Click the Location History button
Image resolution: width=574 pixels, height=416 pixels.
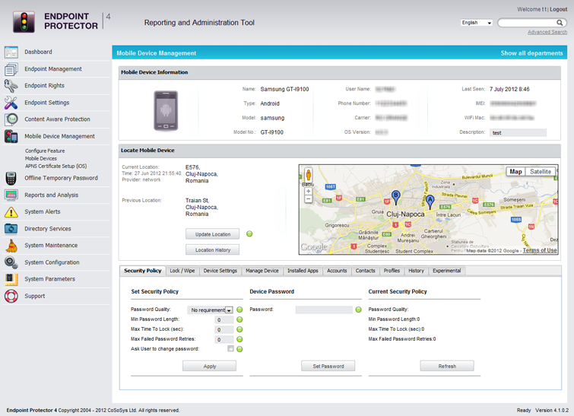pos(213,250)
